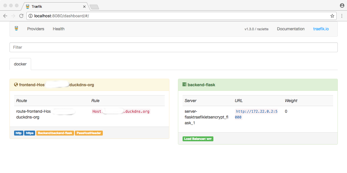Click the Route column header
Viewport: 347px width, 173px height.
pos(22,101)
